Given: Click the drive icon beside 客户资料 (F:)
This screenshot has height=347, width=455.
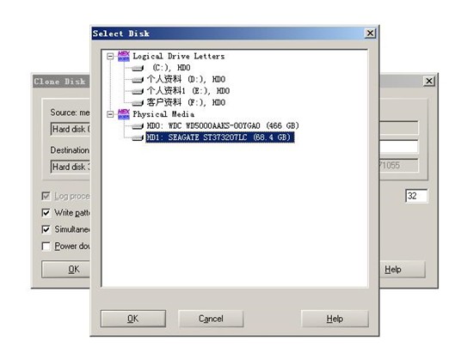Looking at the screenshot, I should coord(138,103).
